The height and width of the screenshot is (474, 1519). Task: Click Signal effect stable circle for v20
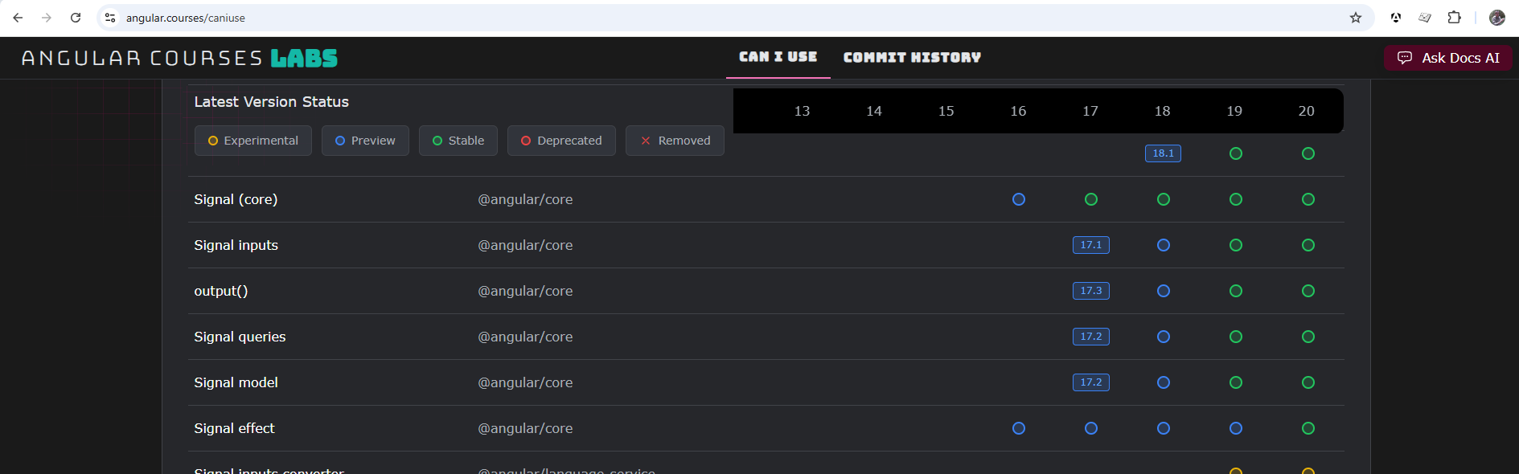pyautogui.click(x=1308, y=428)
